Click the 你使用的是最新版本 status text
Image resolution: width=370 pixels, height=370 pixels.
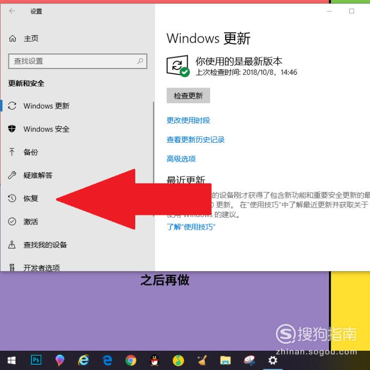coord(239,61)
